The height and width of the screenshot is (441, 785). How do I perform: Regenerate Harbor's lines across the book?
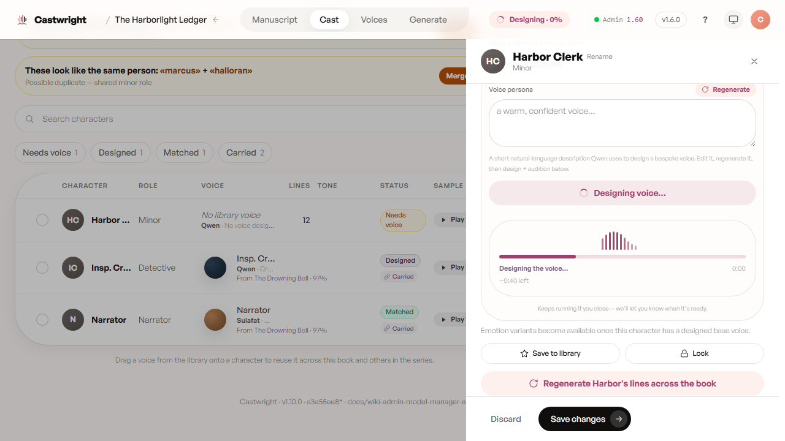point(622,383)
